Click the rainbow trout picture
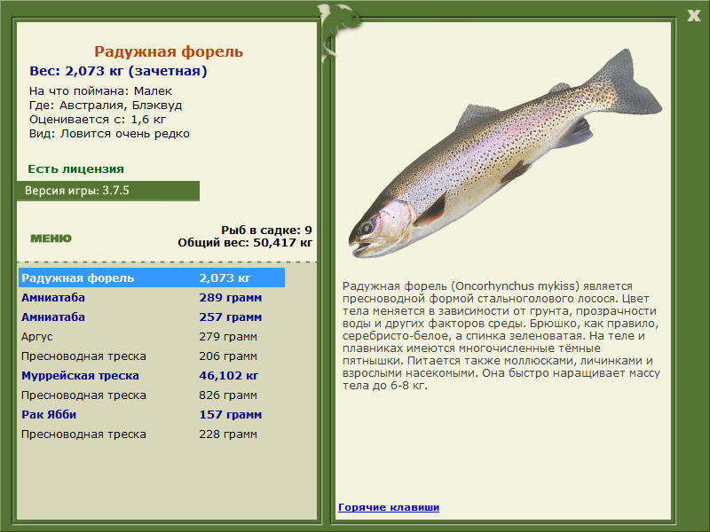This screenshot has height=532, width=710. 505,153
